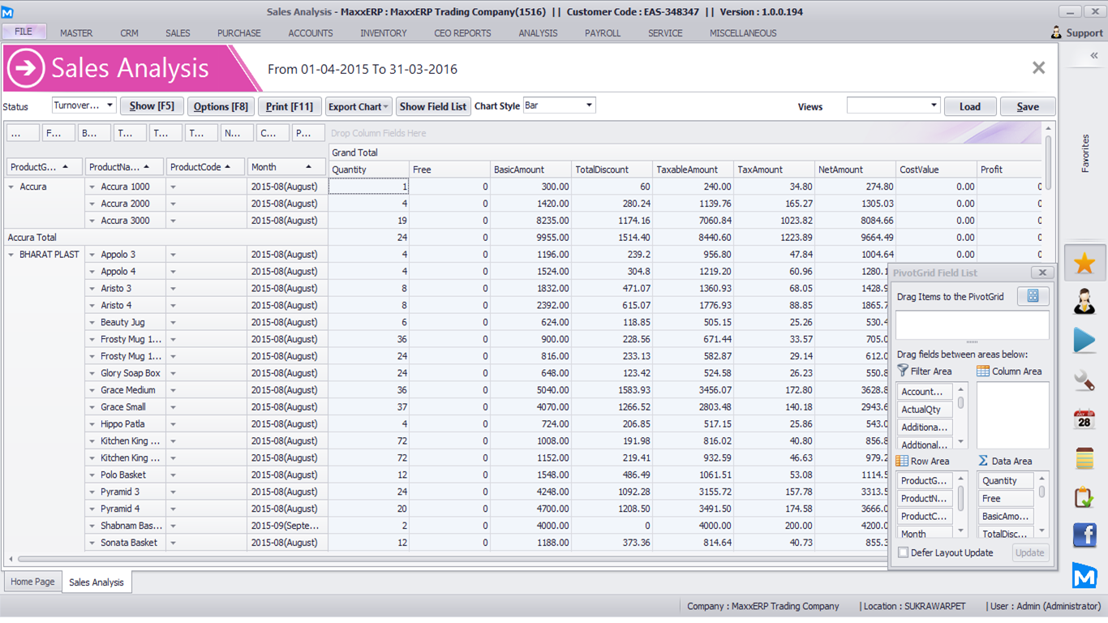This screenshot has height=623, width=1108.
Task: Open the yellow notepad icon
Action: point(1084,458)
